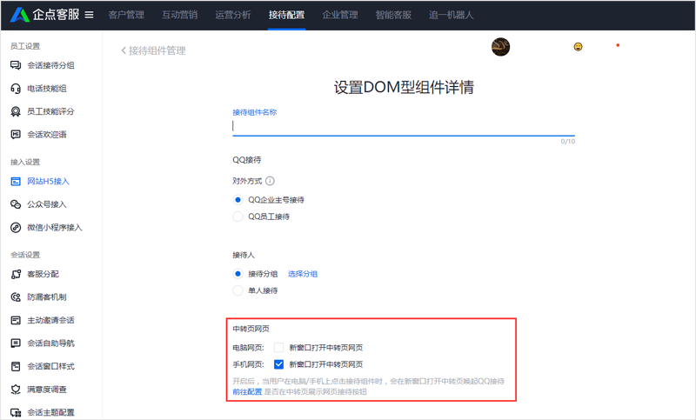Image resolution: width=696 pixels, height=420 pixels.
Task: Click the 选择分组 link
Action: (x=303, y=274)
